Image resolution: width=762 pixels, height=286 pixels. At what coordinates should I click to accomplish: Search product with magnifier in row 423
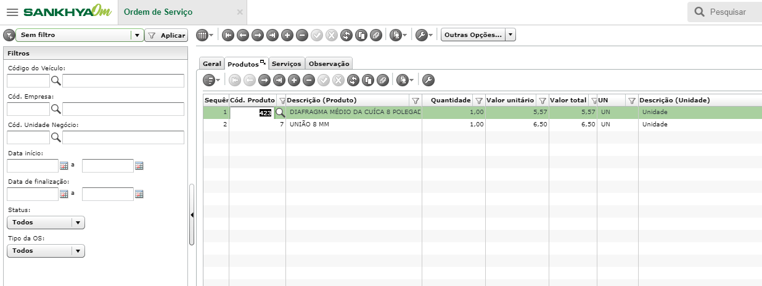[280, 113]
